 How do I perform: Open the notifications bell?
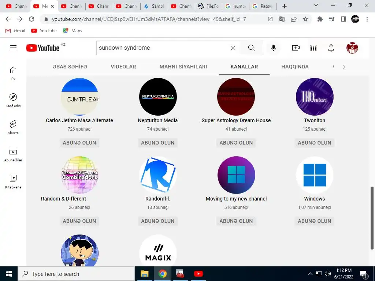pos(331,48)
